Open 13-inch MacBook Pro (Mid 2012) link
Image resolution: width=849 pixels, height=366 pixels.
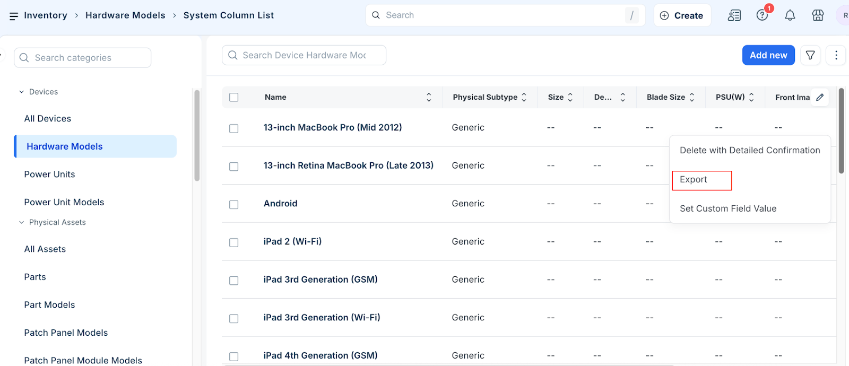(333, 127)
